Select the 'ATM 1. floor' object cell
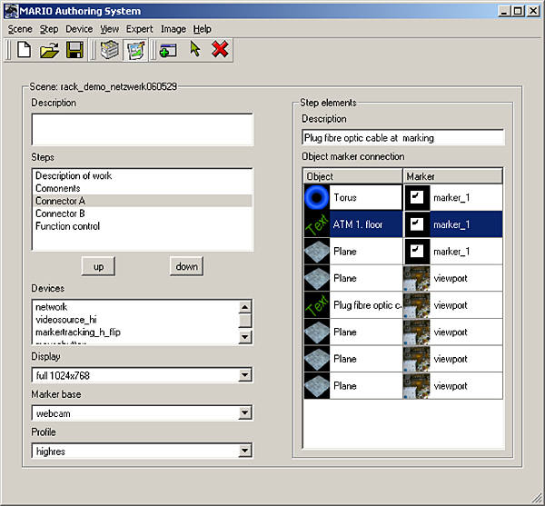The height and width of the screenshot is (506, 545). pos(366,224)
